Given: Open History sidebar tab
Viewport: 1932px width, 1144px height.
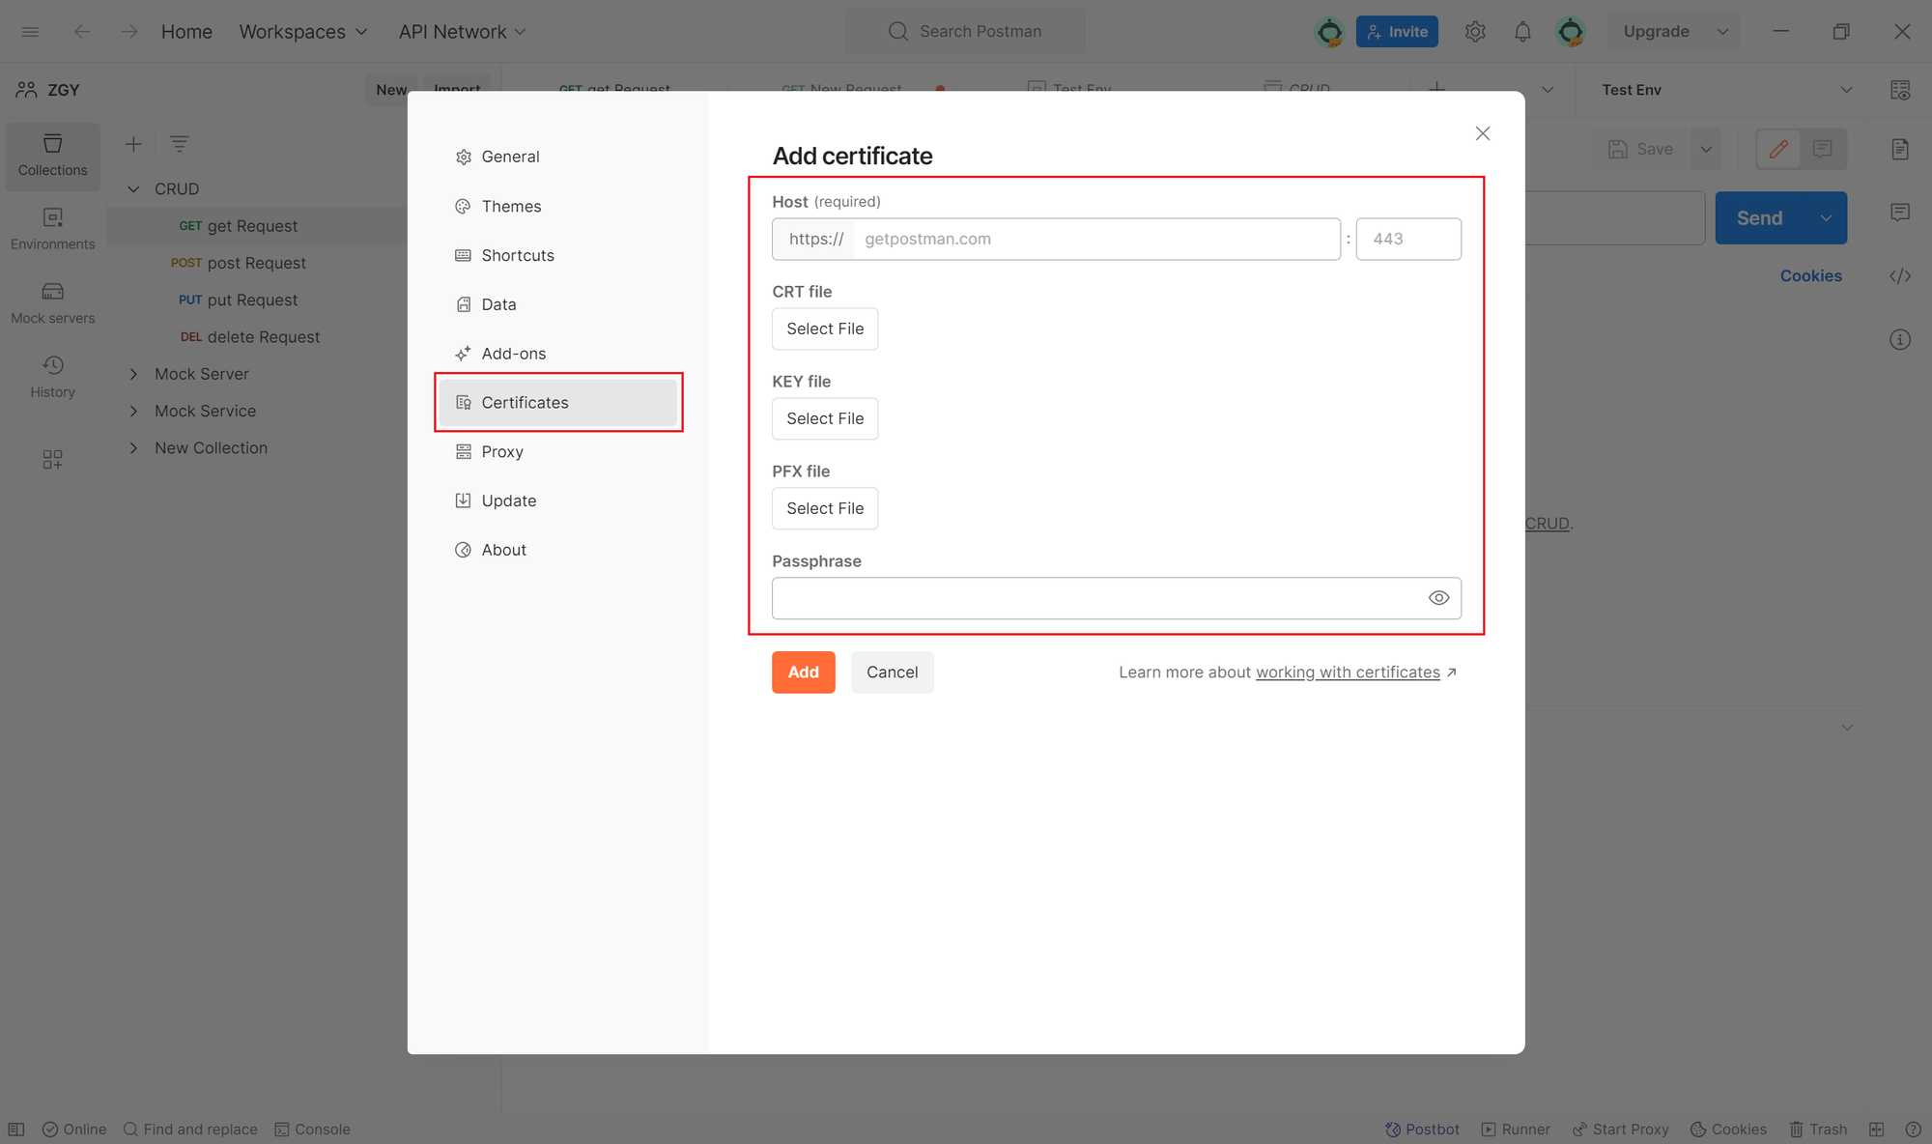Looking at the screenshot, I should point(52,378).
